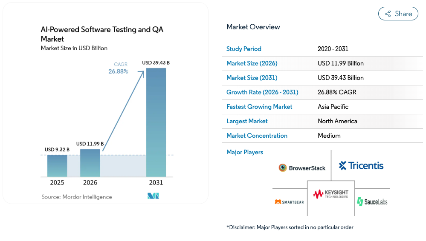The image size is (426, 241).
Task: Click the Keysight Technologies logo
Action: tap(330, 194)
